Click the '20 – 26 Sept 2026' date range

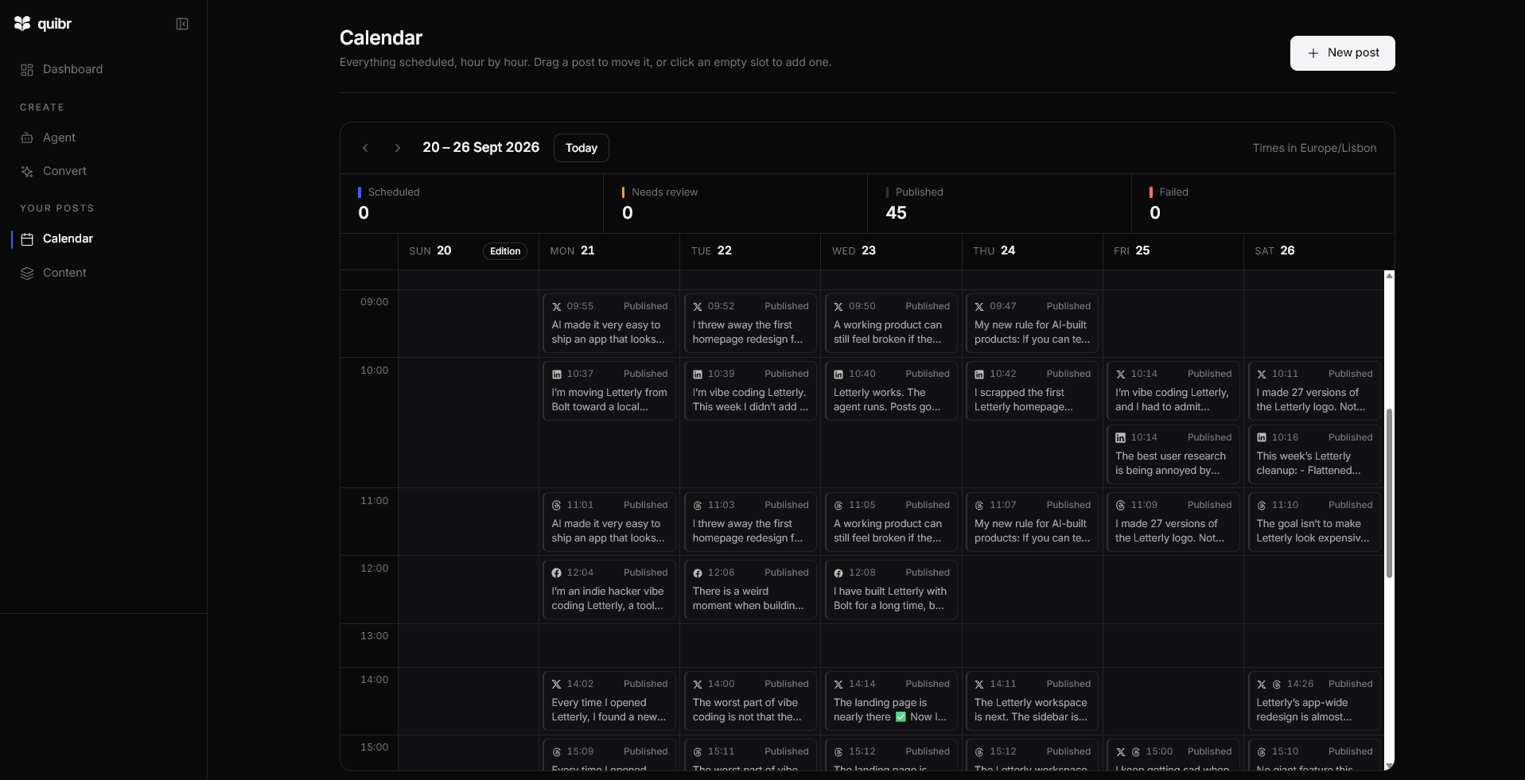[x=480, y=148]
